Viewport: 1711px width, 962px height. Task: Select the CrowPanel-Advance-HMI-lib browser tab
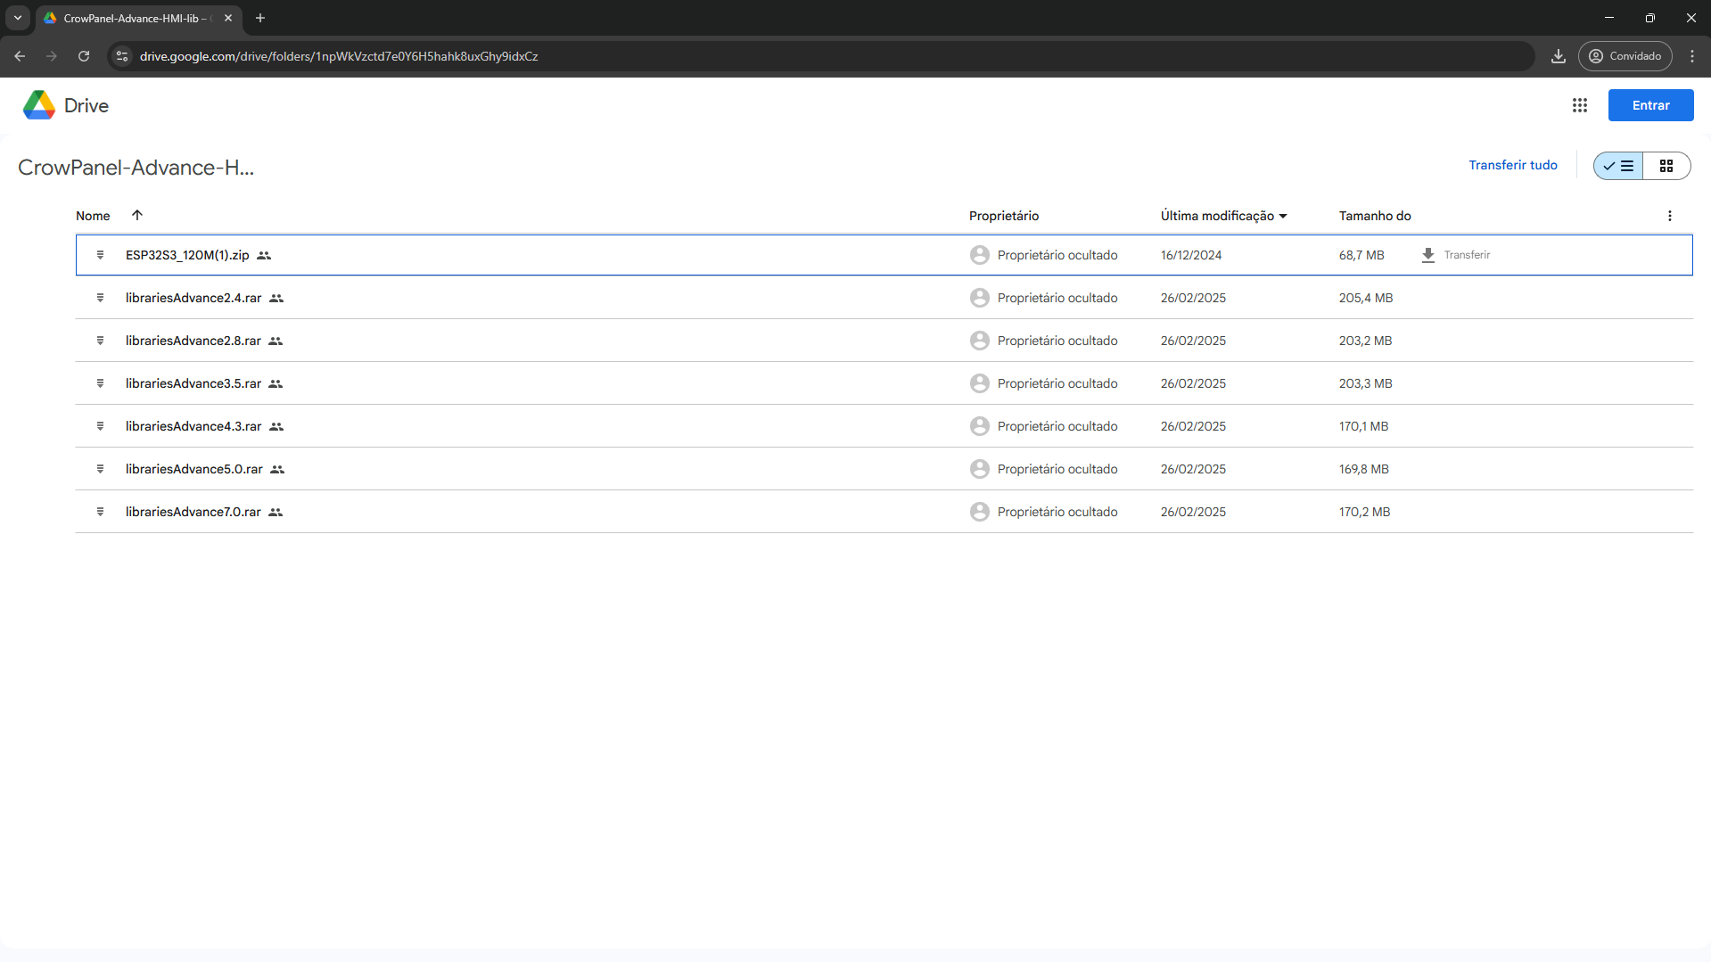click(x=138, y=18)
